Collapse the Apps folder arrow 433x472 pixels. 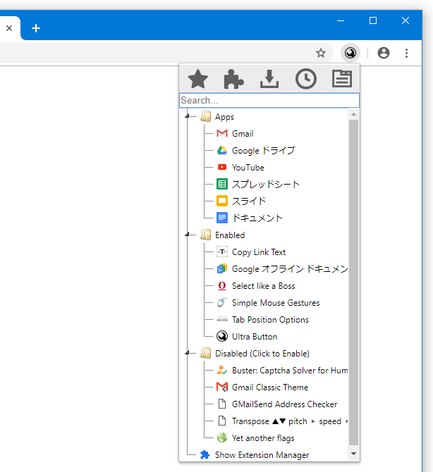click(187, 116)
